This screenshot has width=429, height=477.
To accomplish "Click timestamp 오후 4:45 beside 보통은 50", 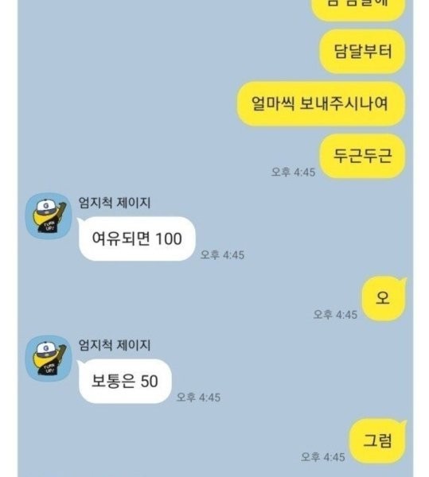I will tap(198, 397).
